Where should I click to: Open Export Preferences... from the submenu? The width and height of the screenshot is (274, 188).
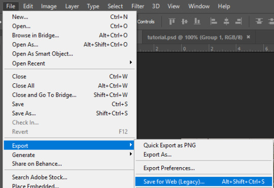(x=204, y=168)
